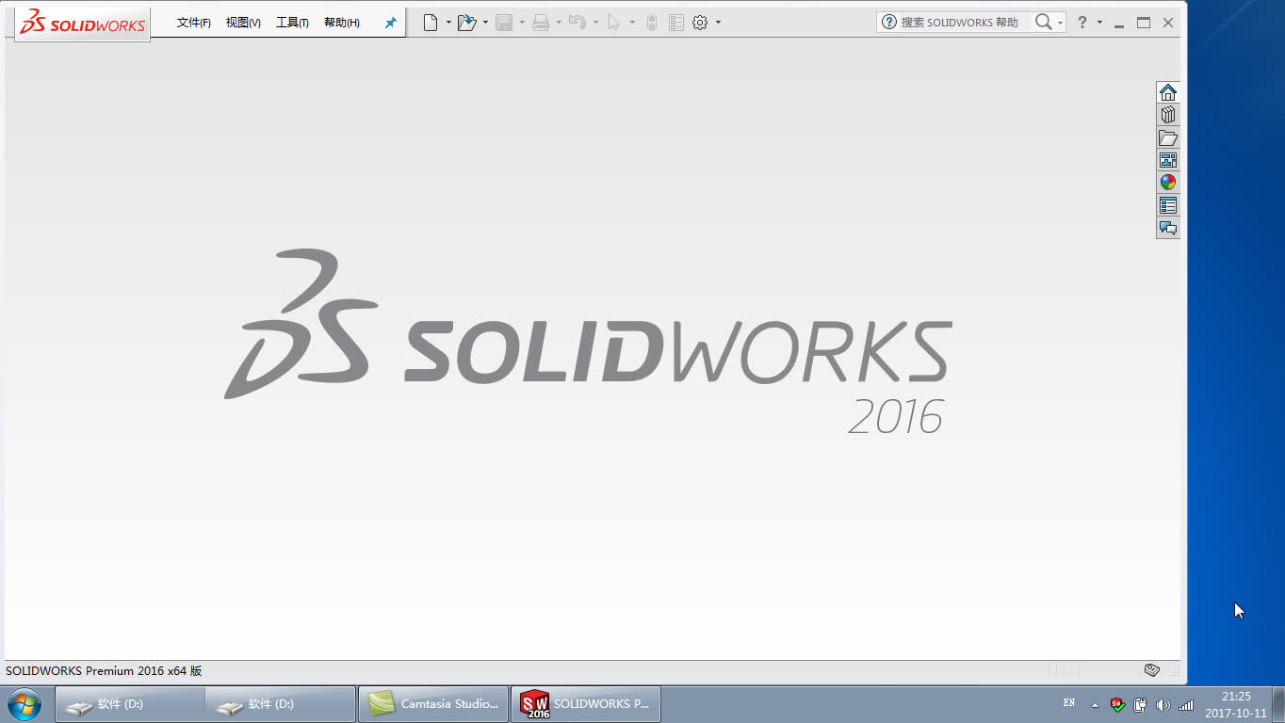The height and width of the screenshot is (723, 1285).
Task: Switch to Camtasia Studio taskbar button
Action: [x=433, y=704]
